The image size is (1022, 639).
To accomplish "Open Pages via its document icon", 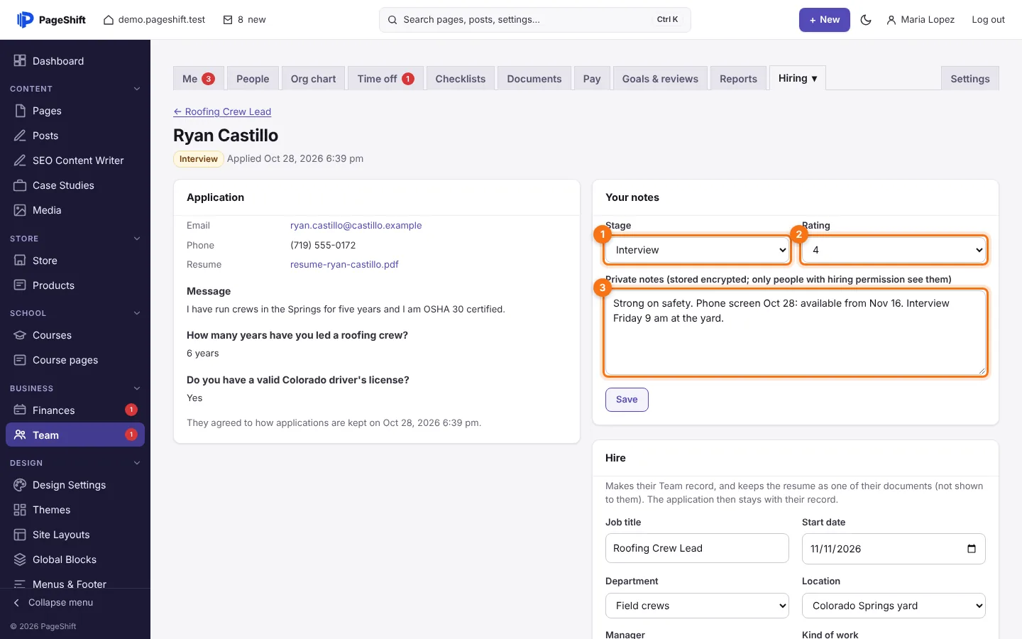I will click(x=20, y=111).
